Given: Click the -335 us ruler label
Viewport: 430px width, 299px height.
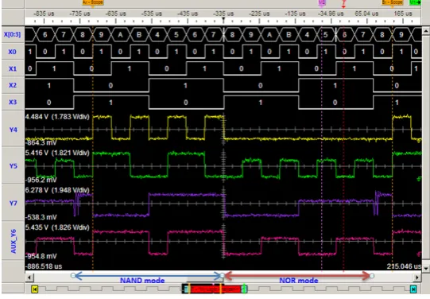Looking at the screenshot, I should [x=223, y=14].
